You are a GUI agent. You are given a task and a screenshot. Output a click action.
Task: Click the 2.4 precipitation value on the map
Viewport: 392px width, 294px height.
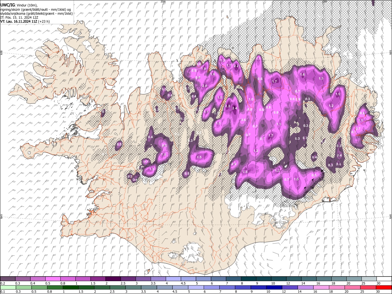click(x=235, y=108)
